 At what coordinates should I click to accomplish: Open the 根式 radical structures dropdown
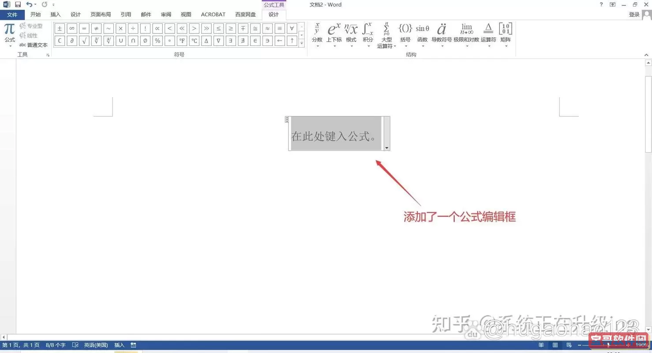point(351,35)
